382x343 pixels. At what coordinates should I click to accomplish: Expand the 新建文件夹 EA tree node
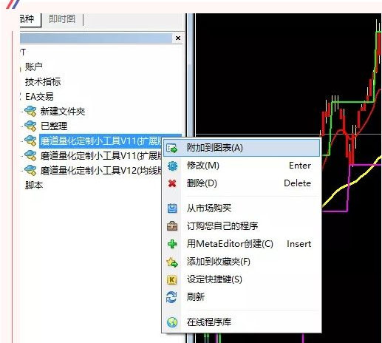63,112
